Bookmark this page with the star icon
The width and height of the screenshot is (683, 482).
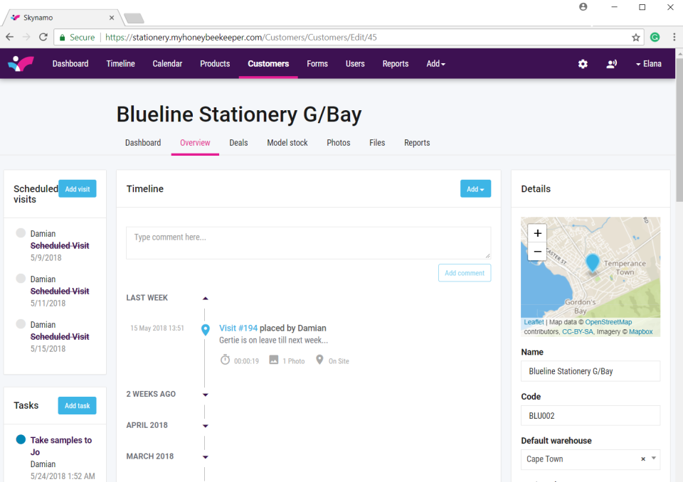coord(636,37)
